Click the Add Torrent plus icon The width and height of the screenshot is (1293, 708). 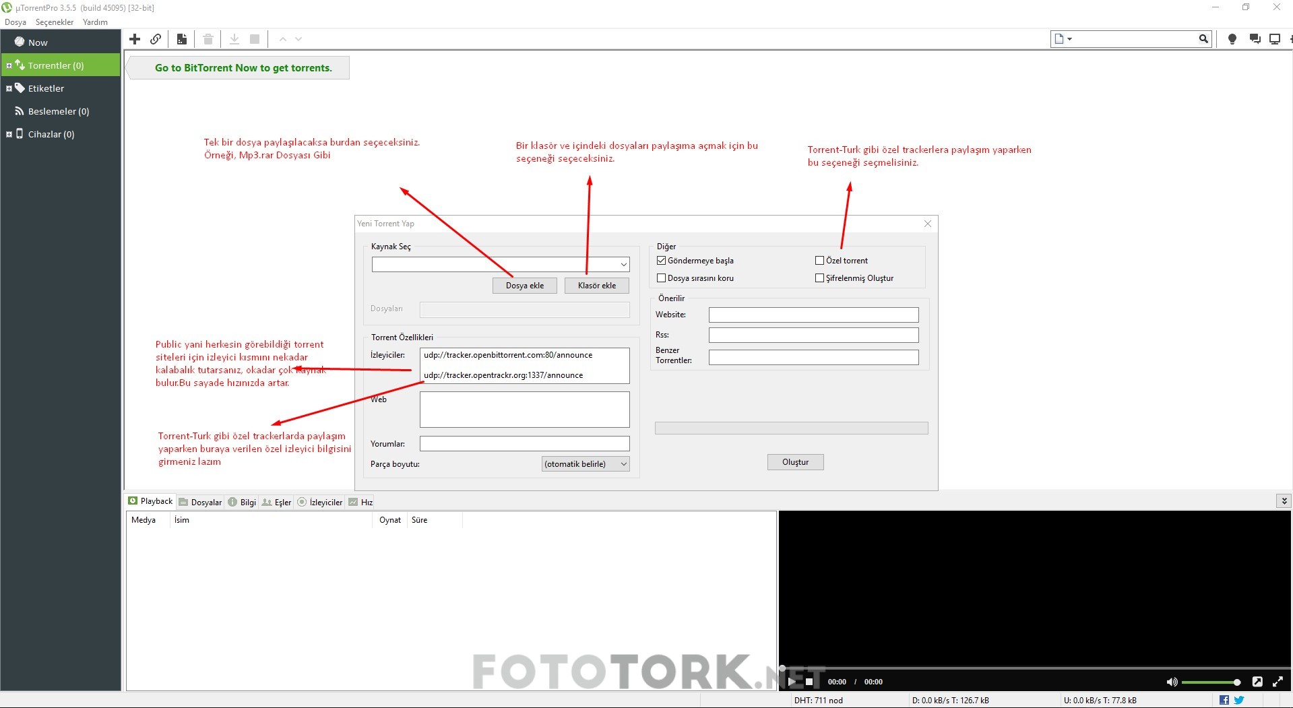135,39
